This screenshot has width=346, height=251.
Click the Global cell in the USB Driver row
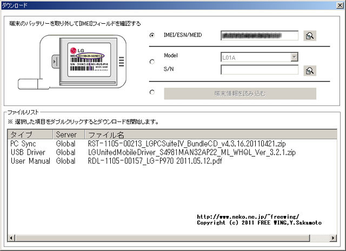66,152
